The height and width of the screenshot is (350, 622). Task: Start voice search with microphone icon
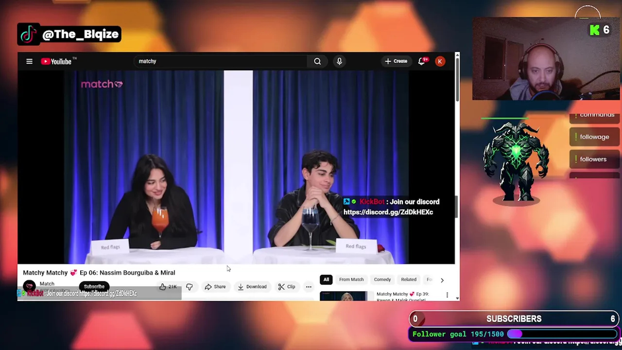[339, 61]
